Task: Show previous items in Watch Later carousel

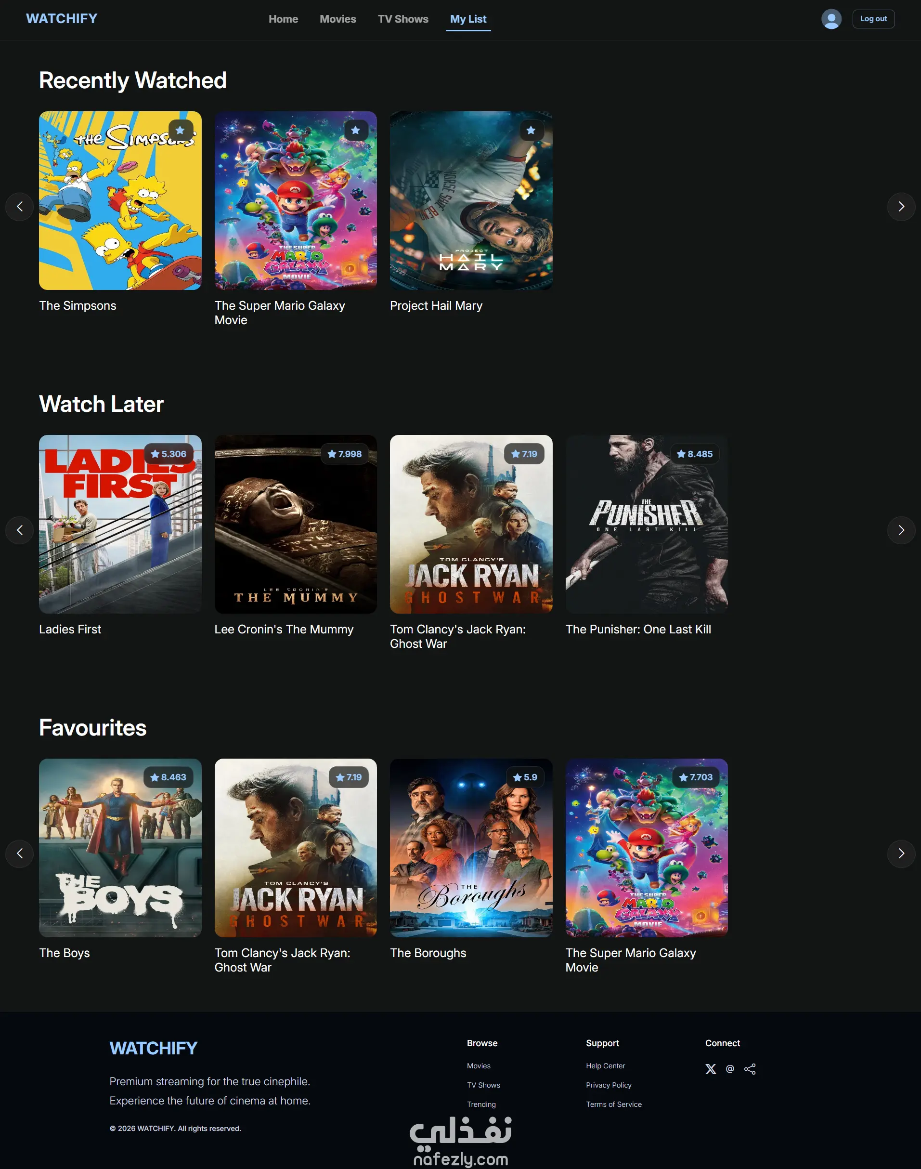Action: click(20, 530)
